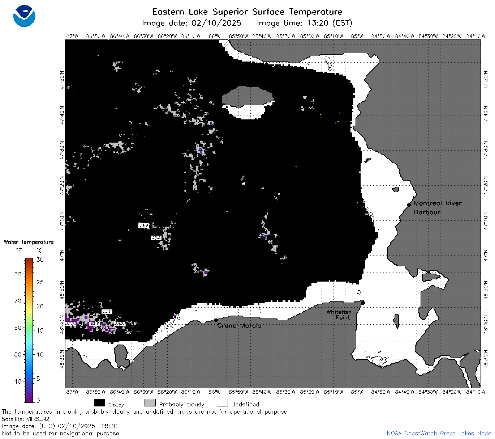Viewport: 495px width, 439px height.
Task: Select the black Cloudy legend swatch
Action: (x=99, y=403)
